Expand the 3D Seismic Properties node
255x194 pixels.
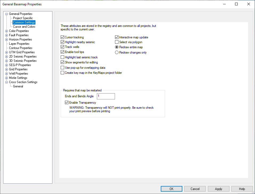tap(7, 61)
